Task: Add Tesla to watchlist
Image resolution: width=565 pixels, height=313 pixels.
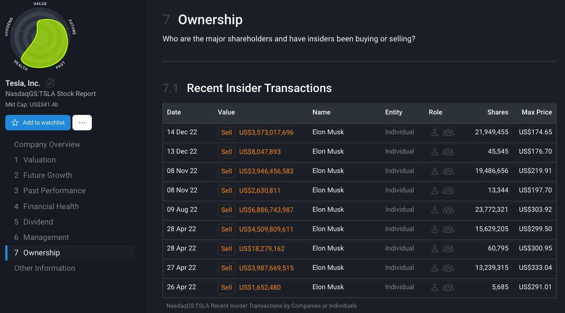Action: click(38, 123)
